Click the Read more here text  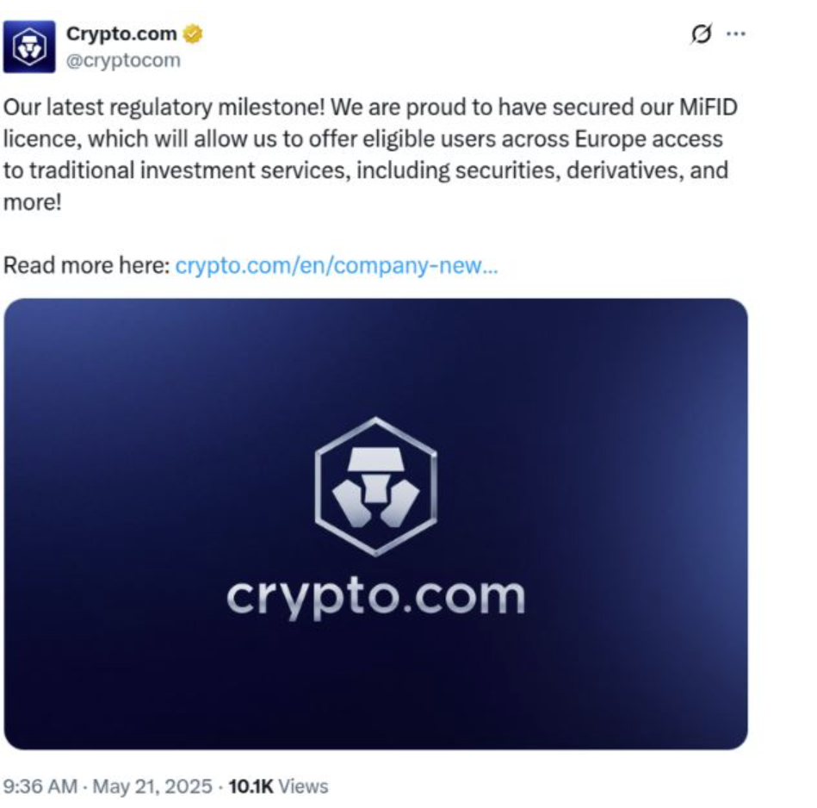86,267
